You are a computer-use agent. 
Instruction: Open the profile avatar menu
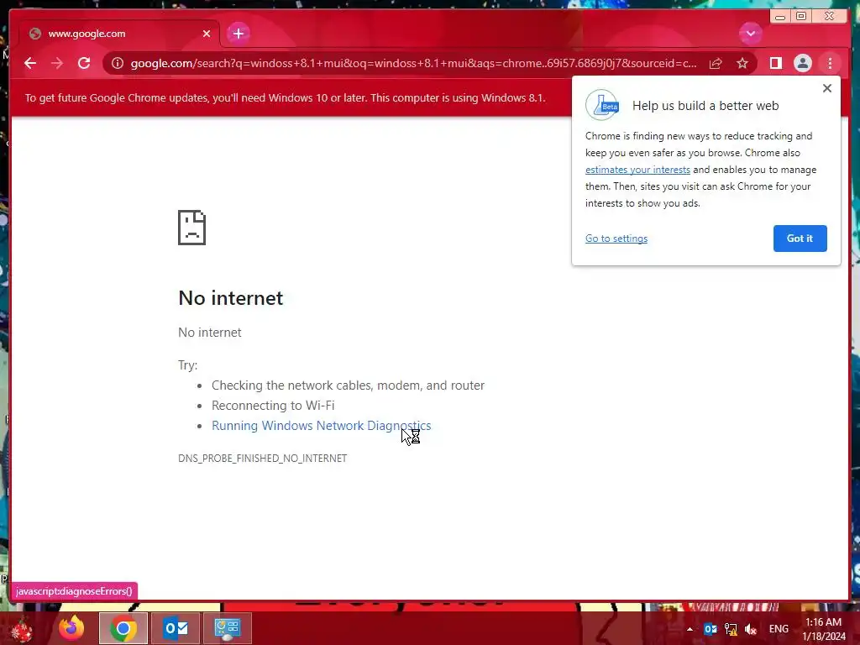(x=802, y=63)
